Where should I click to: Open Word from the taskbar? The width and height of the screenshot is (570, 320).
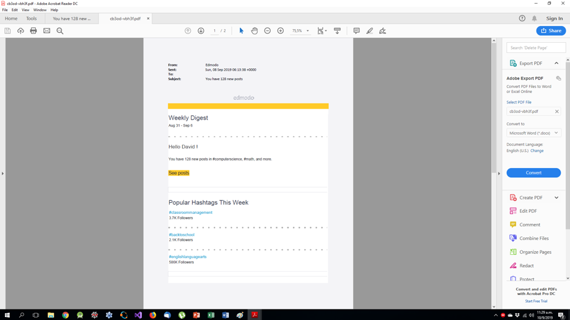226,315
